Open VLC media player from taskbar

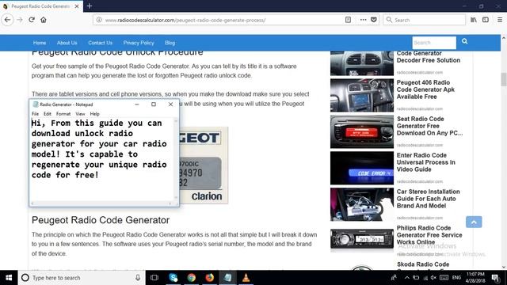click(246, 278)
